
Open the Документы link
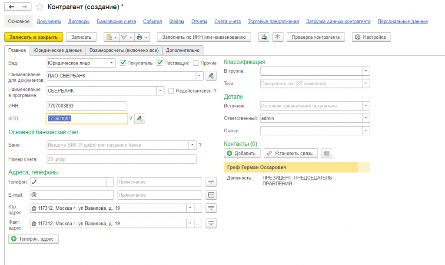(49, 22)
